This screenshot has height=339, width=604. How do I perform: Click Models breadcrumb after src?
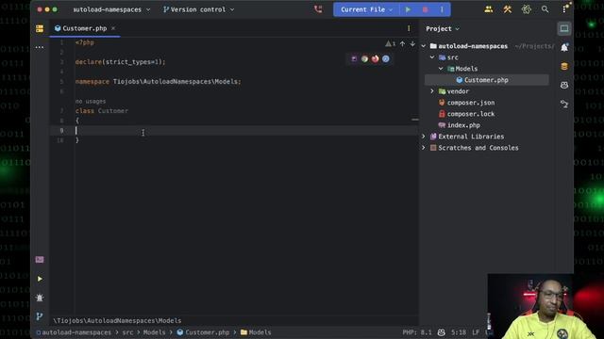click(x=154, y=332)
